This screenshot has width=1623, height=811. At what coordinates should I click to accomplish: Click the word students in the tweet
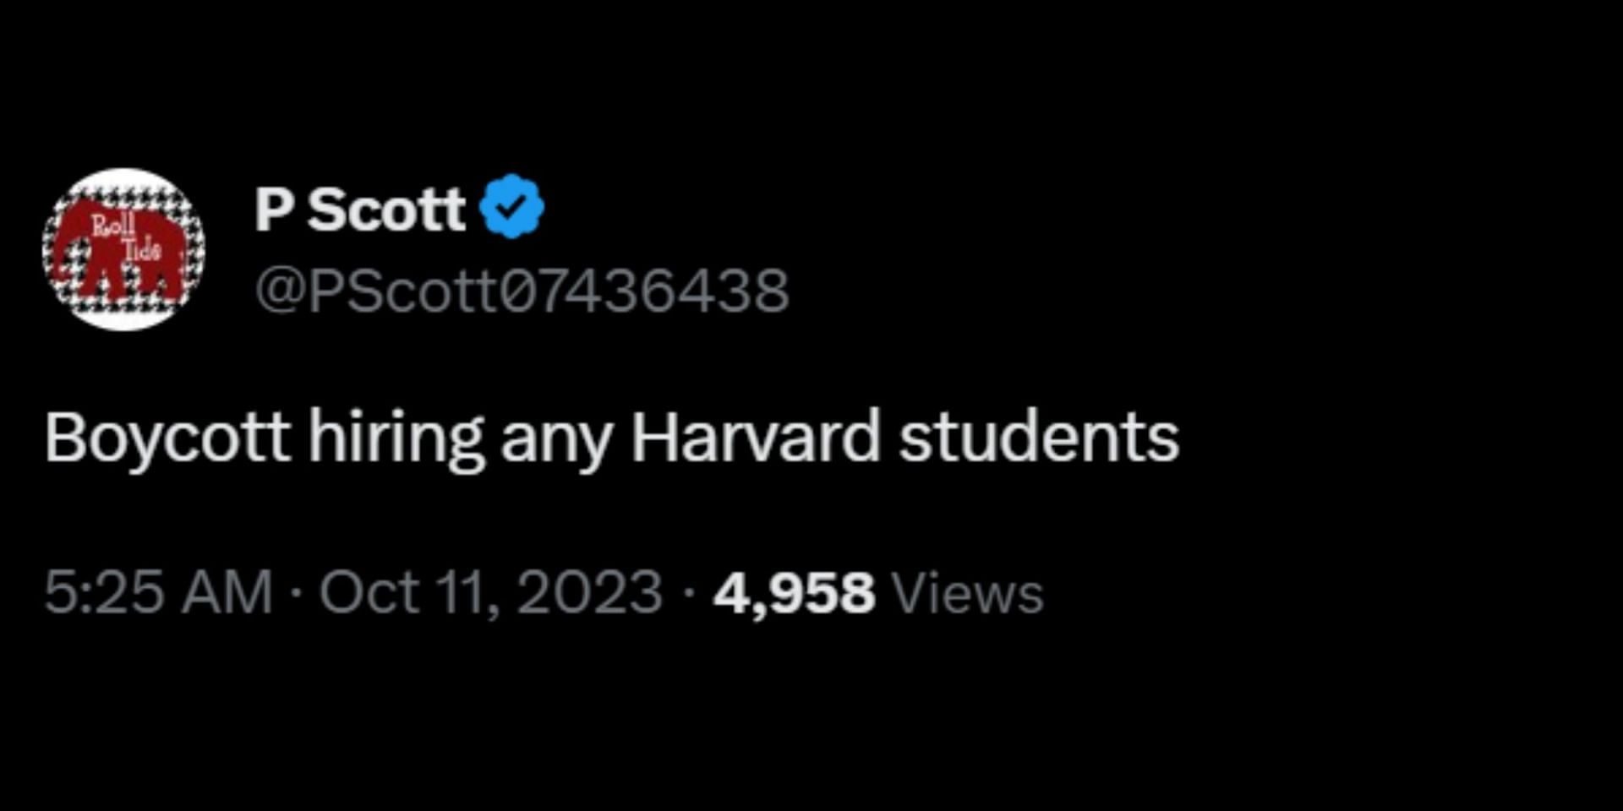pyautogui.click(x=1039, y=438)
